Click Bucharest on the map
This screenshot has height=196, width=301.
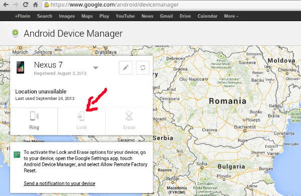[x=245, y=127]
